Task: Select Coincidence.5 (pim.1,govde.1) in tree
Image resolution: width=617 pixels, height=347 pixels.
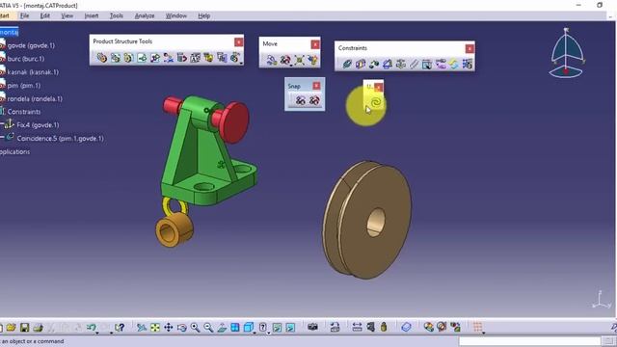Action: 60,139
